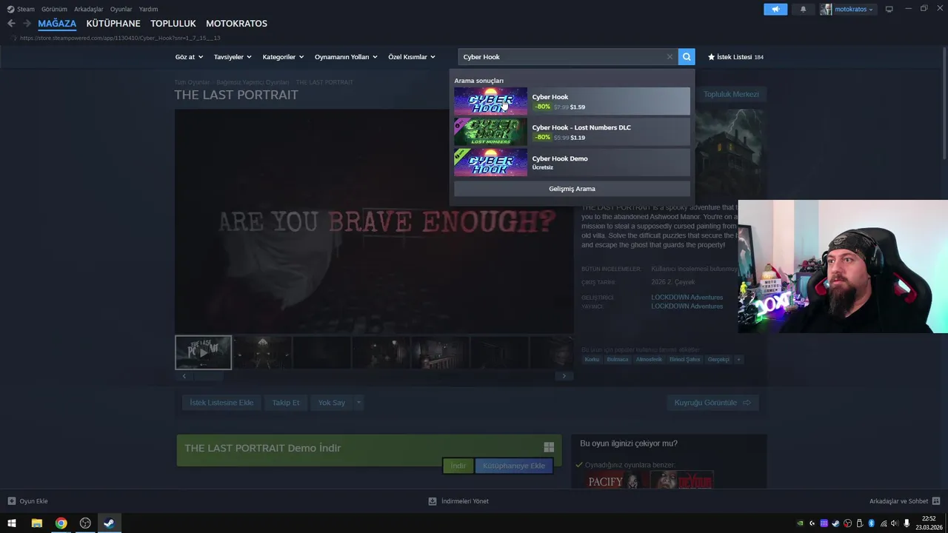This screenshot has width=948, height=533.
Task: Show more tags with the plus button
Action: click(738, 360)
